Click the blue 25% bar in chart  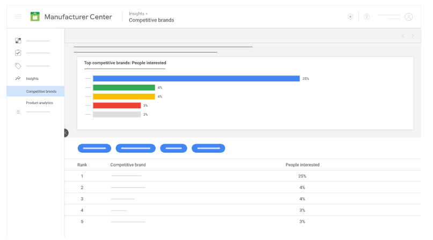tap(196, 79)
